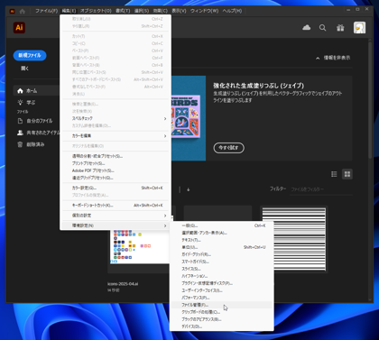This screenshot has width=379, height=340.
Task: Click the home screen vertical scrollbar
Action: tap(370, 101)
